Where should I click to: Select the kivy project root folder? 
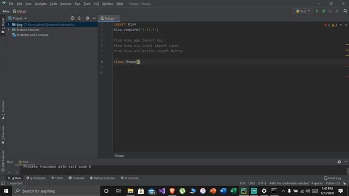click(x=51, y=24)
